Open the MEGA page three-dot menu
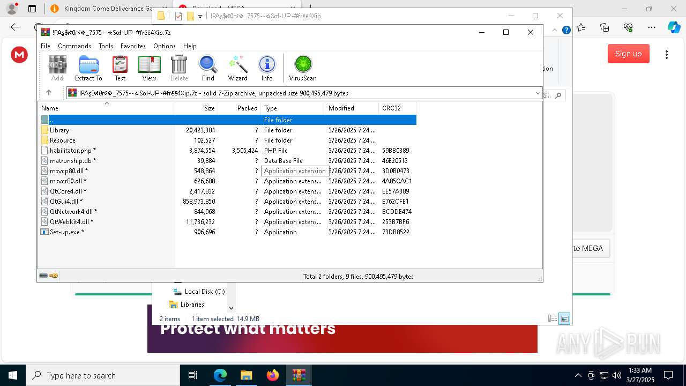The height and width of the screenshot is (386, 686). tap(667, 54)
